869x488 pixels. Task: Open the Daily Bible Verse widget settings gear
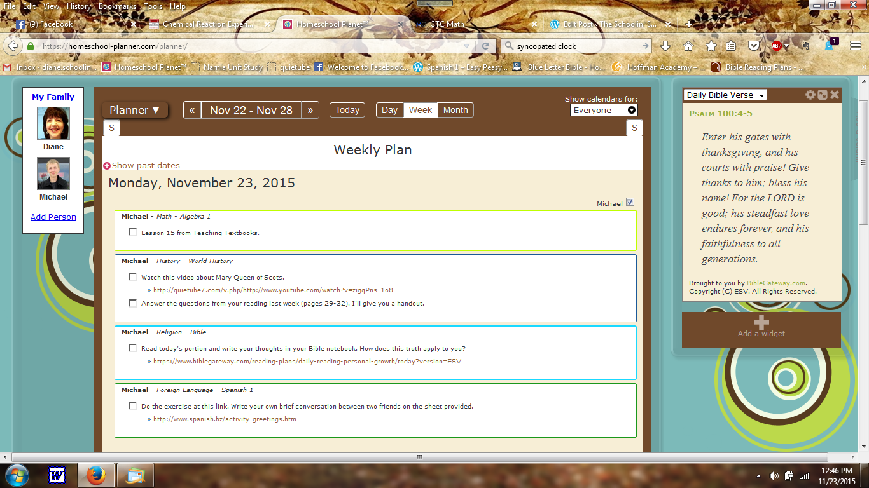[810, 95]
